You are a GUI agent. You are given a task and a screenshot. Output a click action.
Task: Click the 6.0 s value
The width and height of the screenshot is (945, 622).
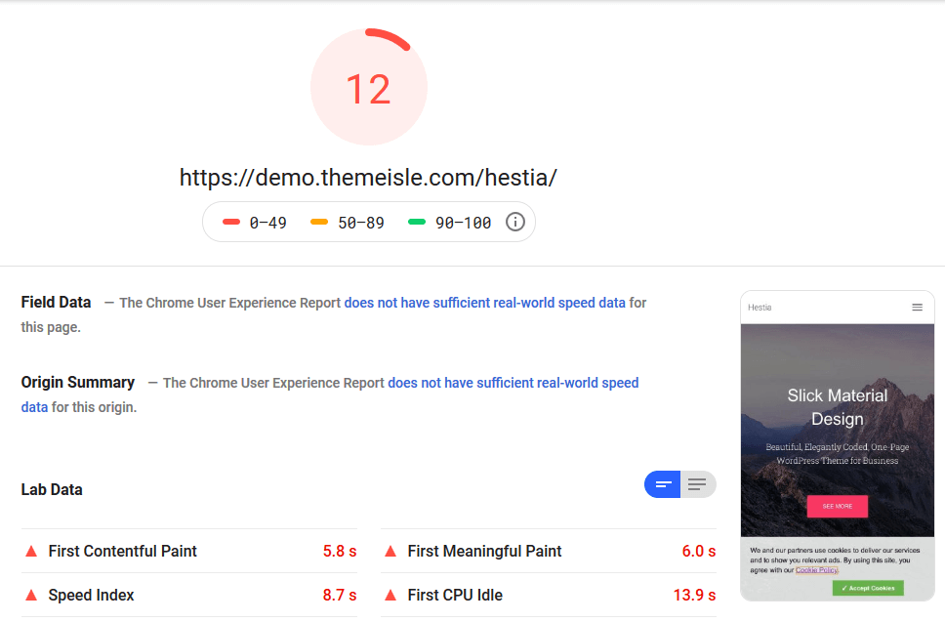coord(699,551)
